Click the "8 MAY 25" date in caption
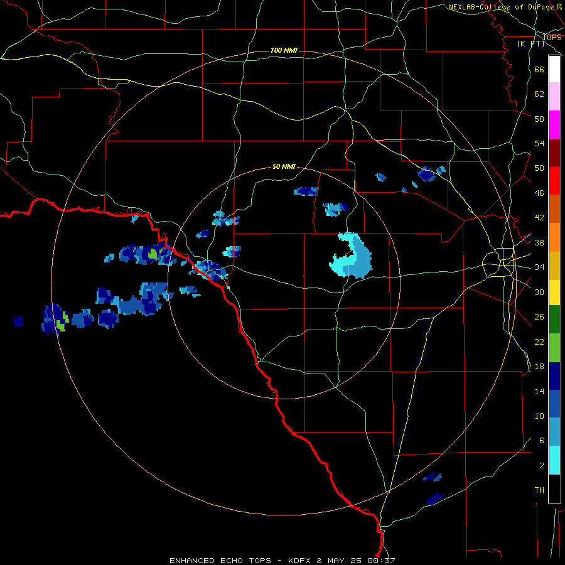 point(340,561)
